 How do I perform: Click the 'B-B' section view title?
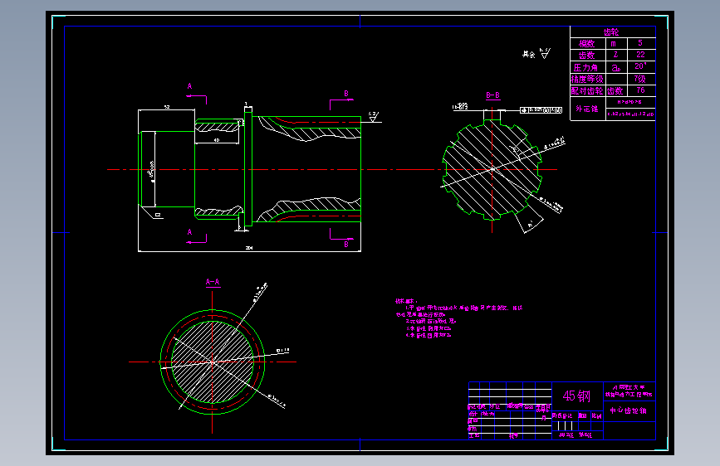(492, 95)
